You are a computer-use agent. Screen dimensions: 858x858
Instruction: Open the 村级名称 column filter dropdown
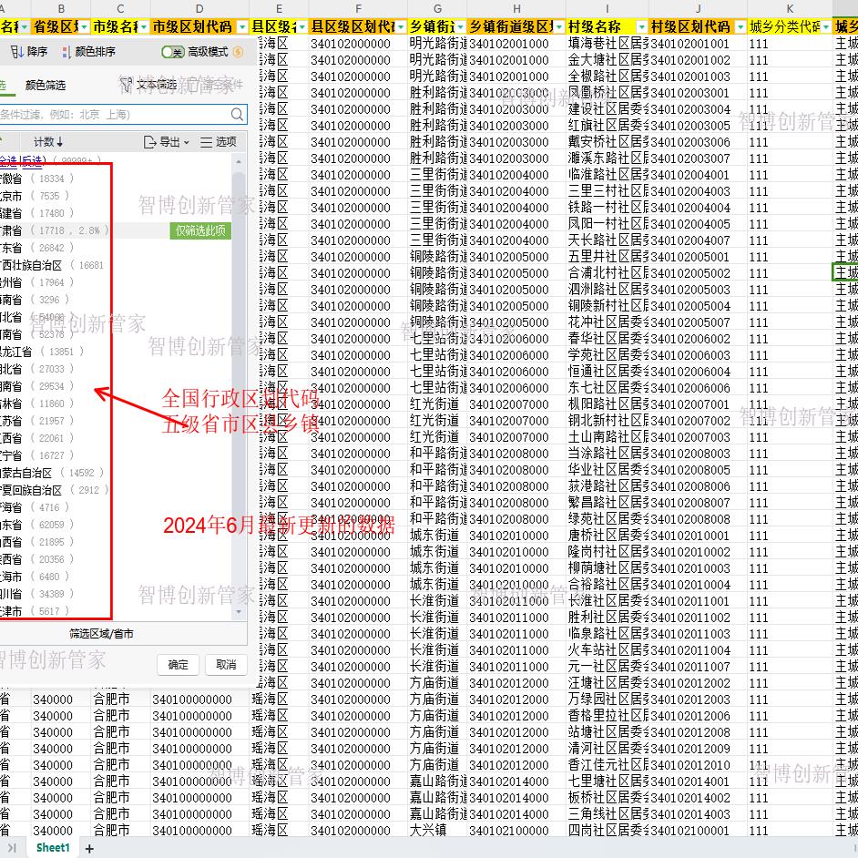[x=642, y=26]
